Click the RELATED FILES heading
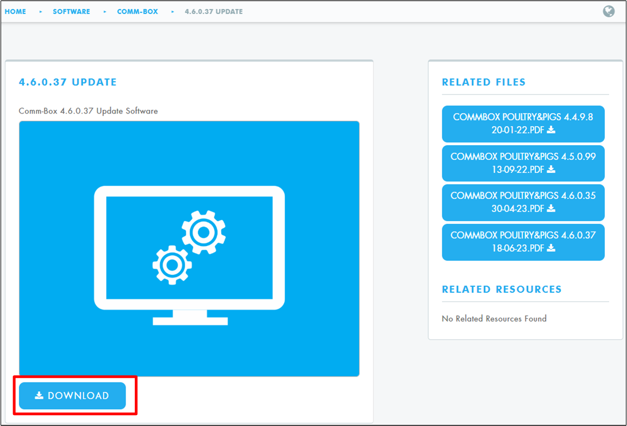Screen dimensions: 627x426 (484, 82)
